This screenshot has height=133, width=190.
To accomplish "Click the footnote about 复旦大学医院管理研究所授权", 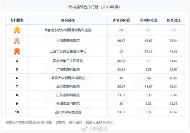I will (60, 122).
